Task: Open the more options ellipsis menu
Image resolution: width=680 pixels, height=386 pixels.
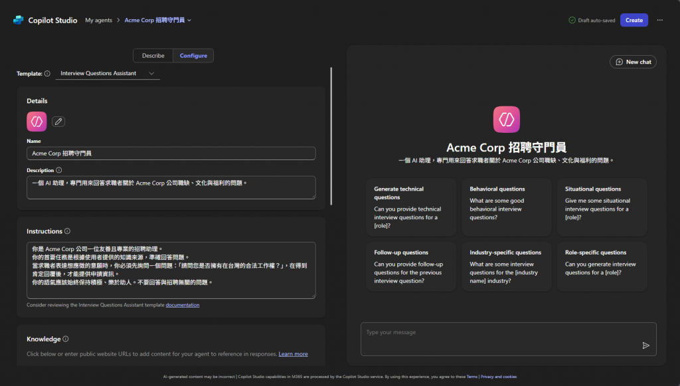Action: pos(659,20)
